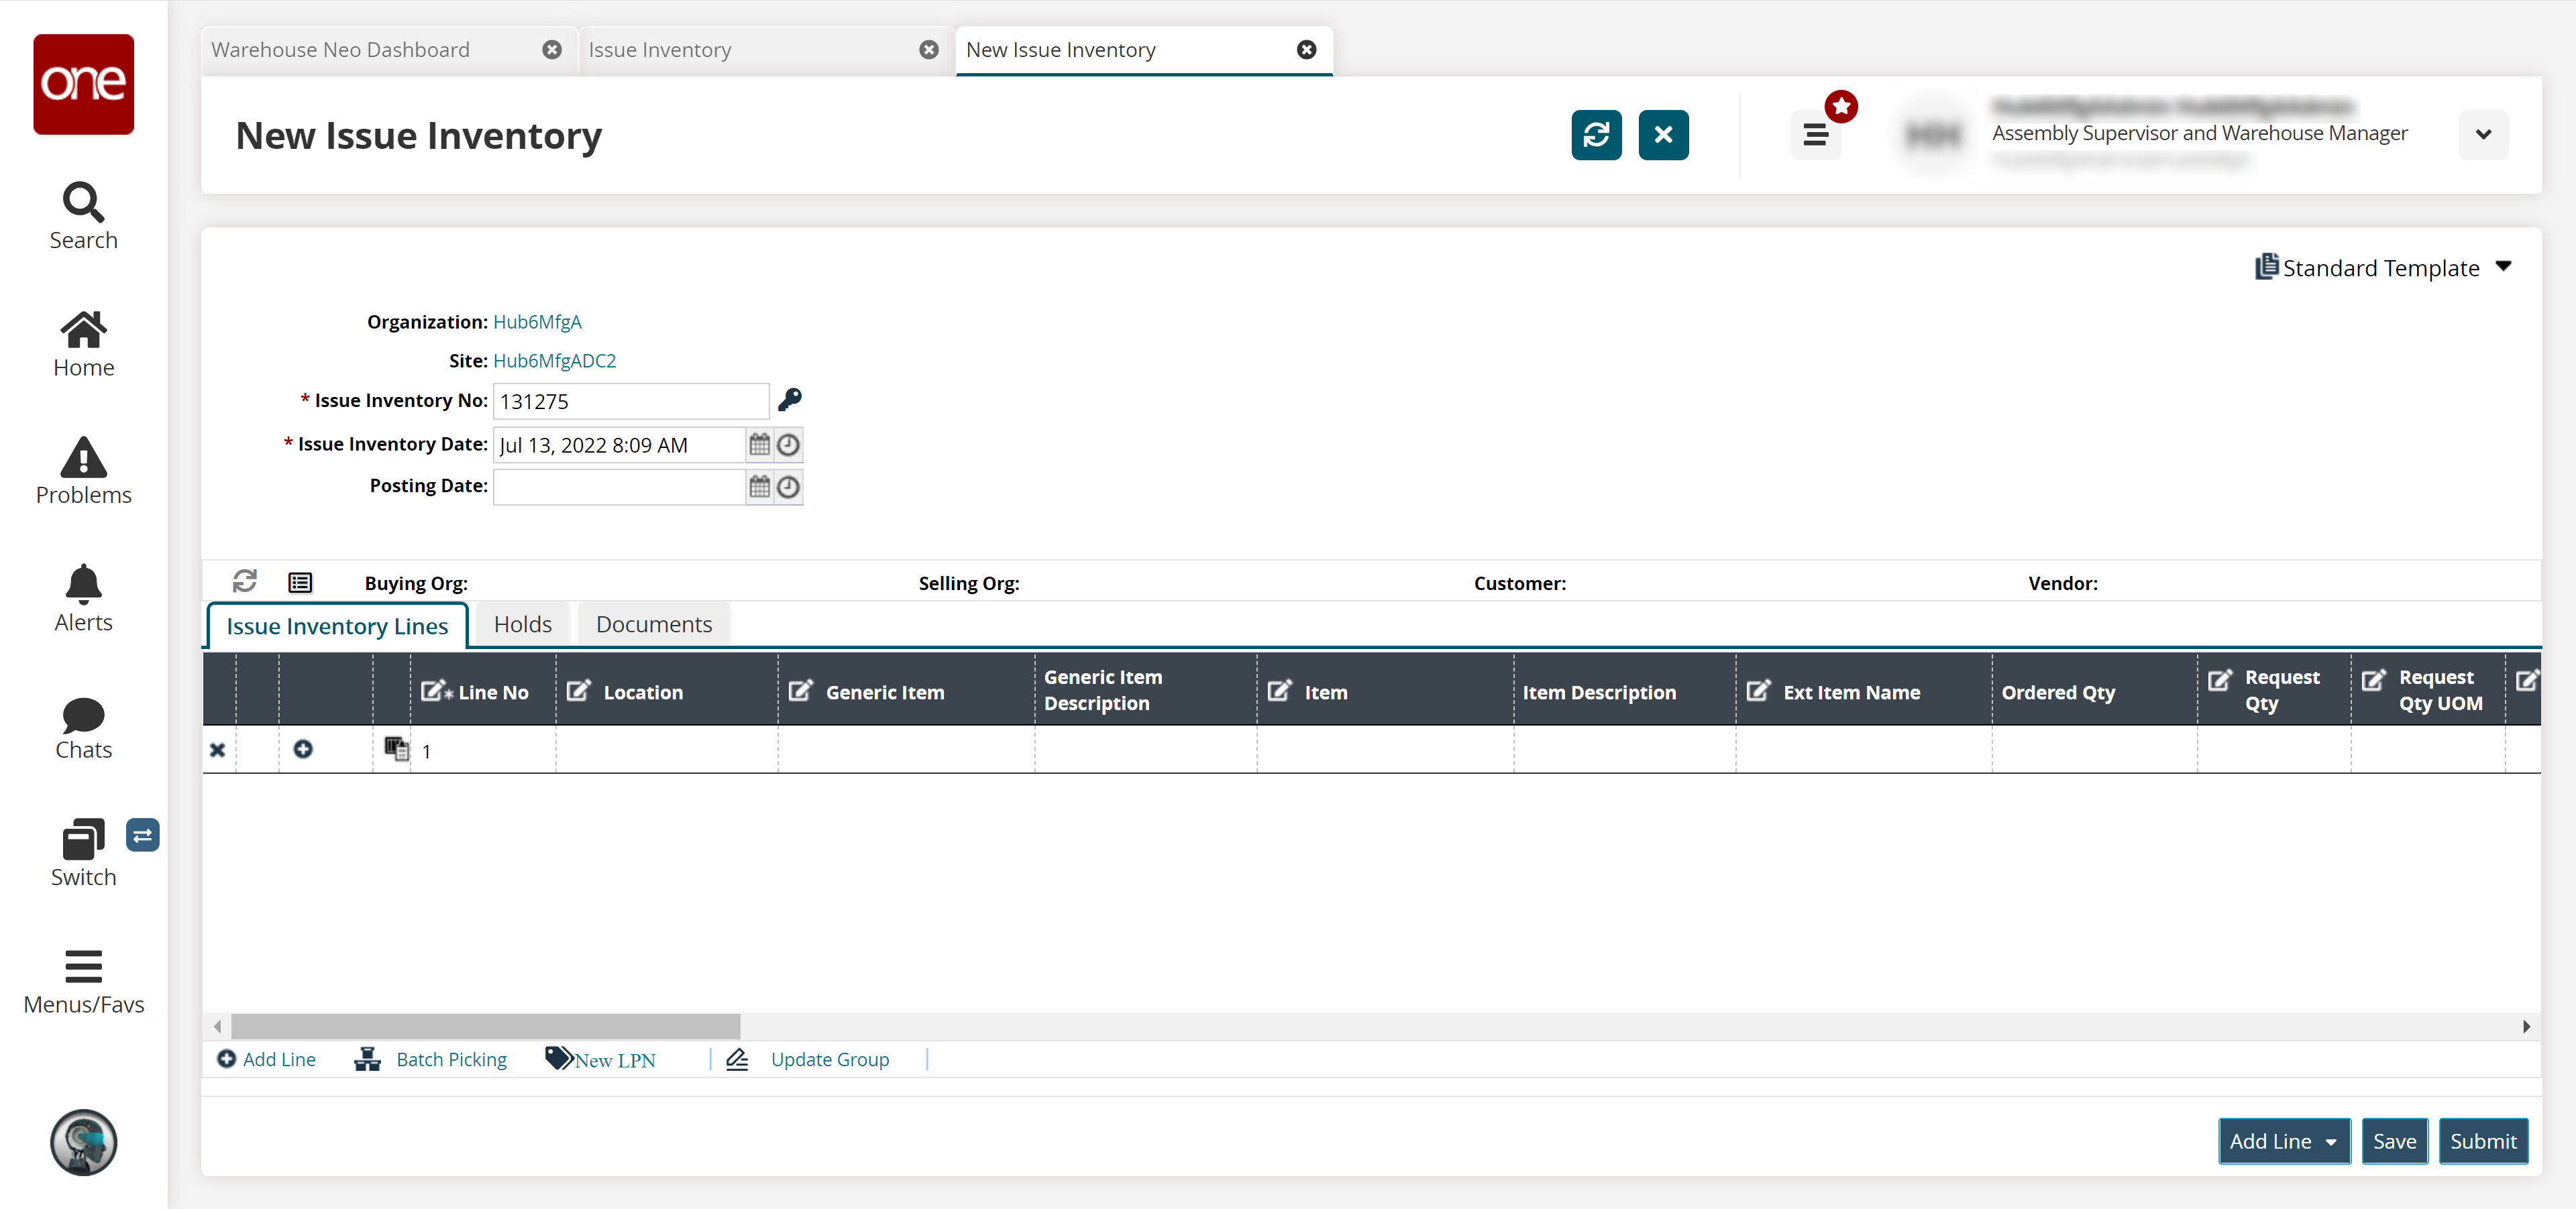Open clock time picker for Posting Date
This screenshot has height=1209, width=2576.
pyautogui.click(x=789, y=487)
